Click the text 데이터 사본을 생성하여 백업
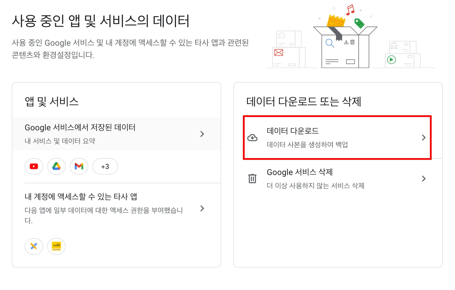 [307, 144]
